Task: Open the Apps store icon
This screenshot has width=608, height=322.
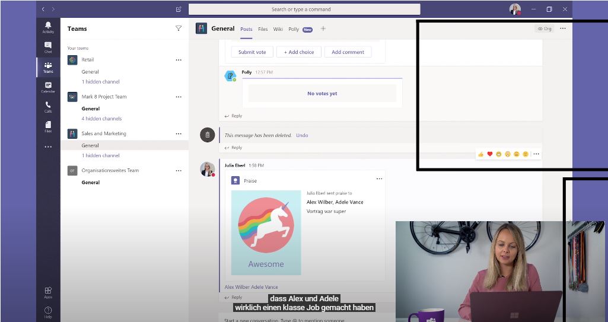Action: click(48, 292)
